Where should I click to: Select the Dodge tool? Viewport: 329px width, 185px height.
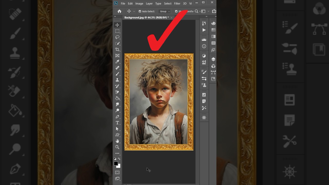pyautogui.click(x=117, y=110)
